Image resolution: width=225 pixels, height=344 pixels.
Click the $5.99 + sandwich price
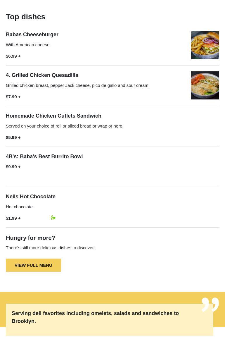(x=13, y=137)
